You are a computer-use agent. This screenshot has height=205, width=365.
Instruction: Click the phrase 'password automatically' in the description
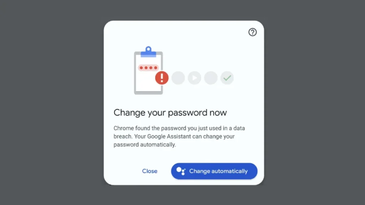(x=144, y=145)
